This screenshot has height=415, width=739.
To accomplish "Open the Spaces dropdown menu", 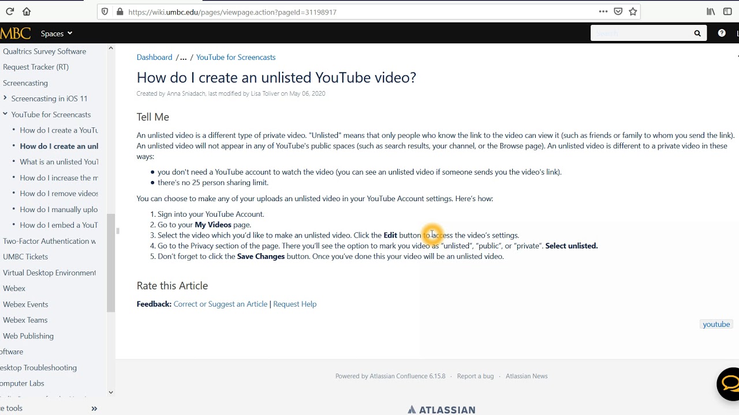I will [56, 33].
